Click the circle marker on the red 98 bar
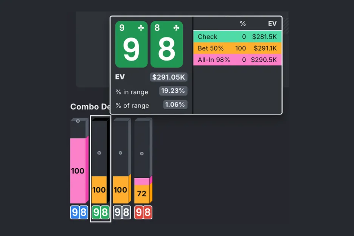This screenshot has height=236, width=354. pyautogui.click(x=142, y=154)
